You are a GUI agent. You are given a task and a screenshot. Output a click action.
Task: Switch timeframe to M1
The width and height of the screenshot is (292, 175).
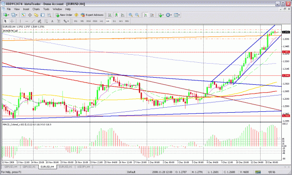76,21
